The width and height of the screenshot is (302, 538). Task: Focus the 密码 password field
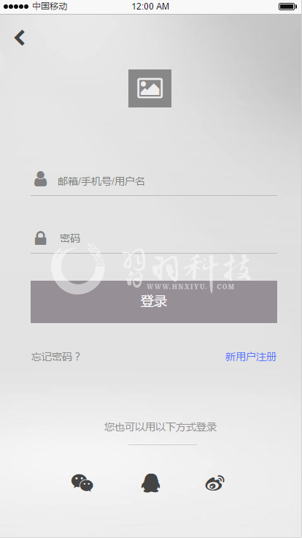(x=154, y=238)
